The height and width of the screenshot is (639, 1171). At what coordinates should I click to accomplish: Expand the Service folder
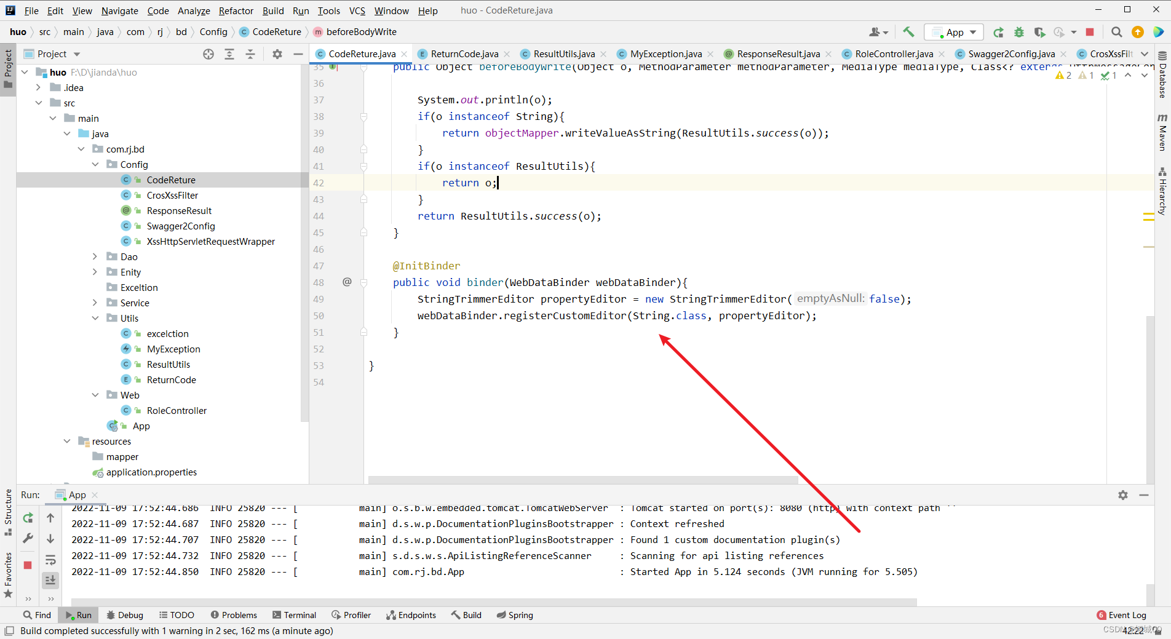coord(95,303)
